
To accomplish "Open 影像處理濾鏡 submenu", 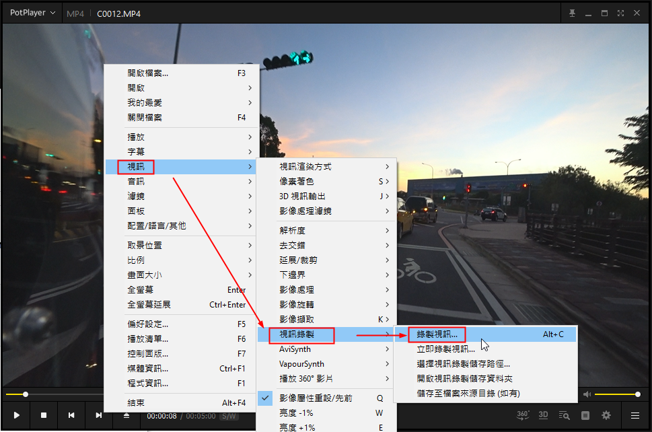I will (x=326, y=211).
